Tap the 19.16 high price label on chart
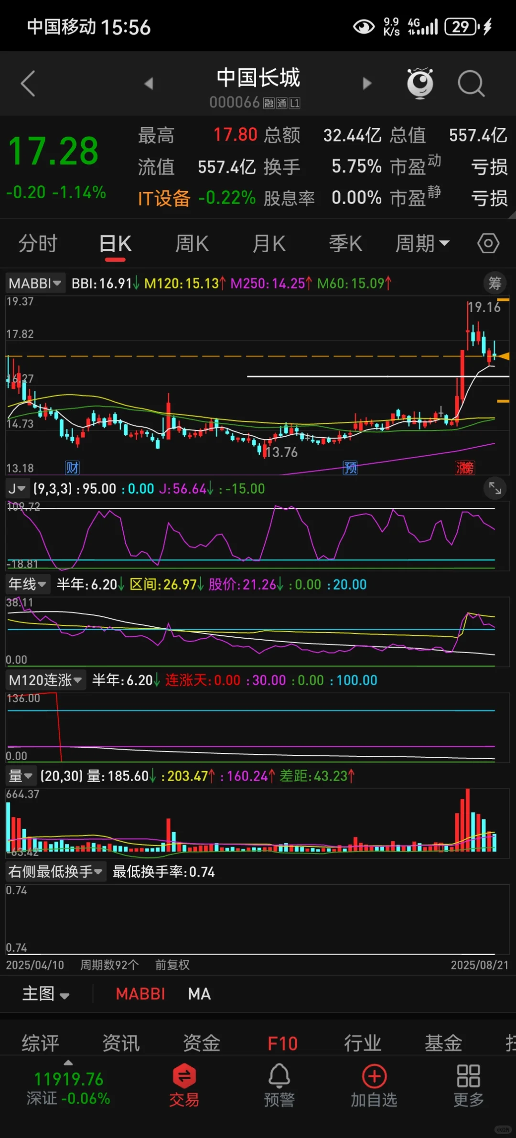Screen dimensions: 516x1138 [484, 307]
